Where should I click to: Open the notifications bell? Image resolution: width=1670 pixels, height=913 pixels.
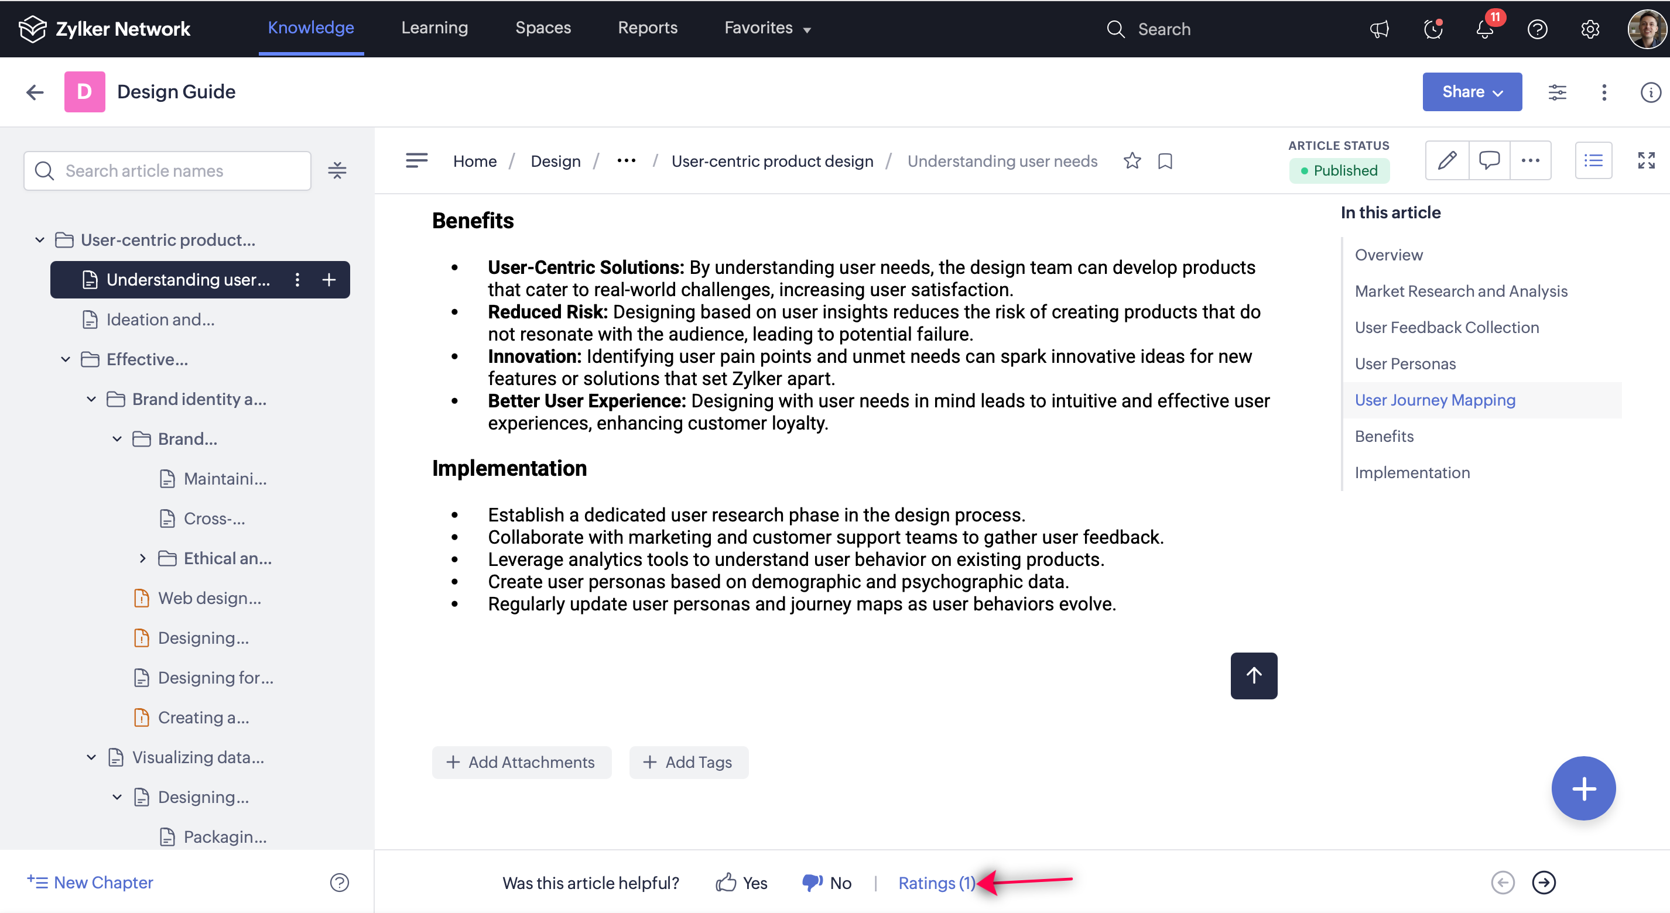coord(1484,29)
